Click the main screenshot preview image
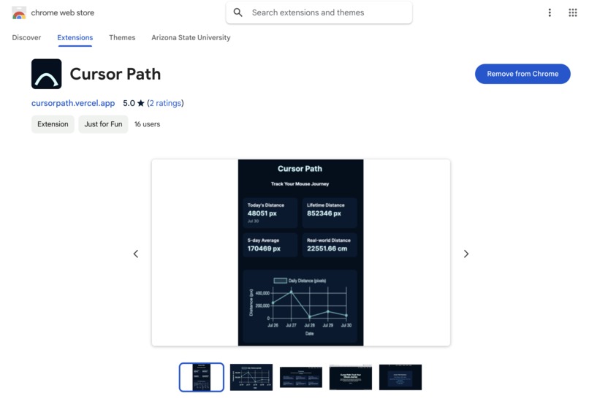Screen dimensions: 589x407 pyautogui.click(x=301, y=253)
